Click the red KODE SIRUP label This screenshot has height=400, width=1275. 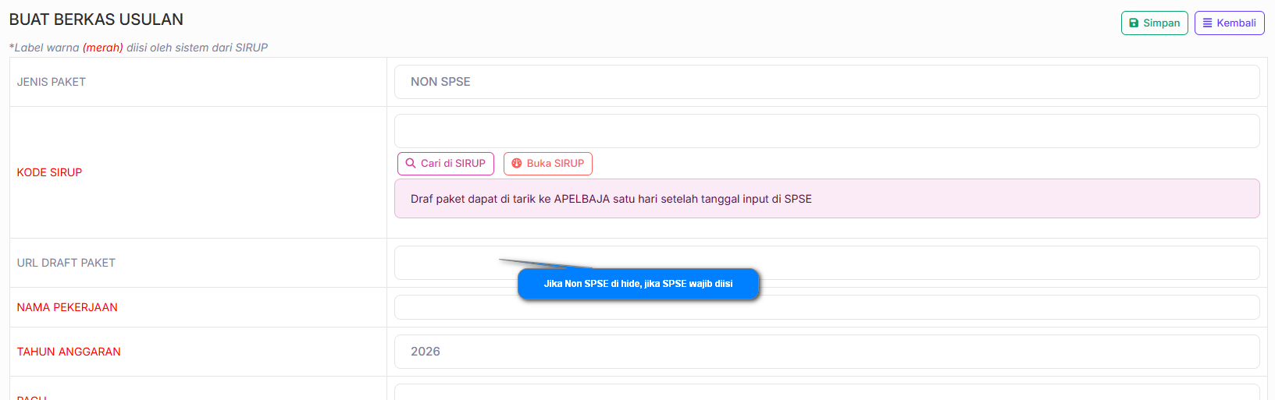pyautogui.click(x=49, y=172)
